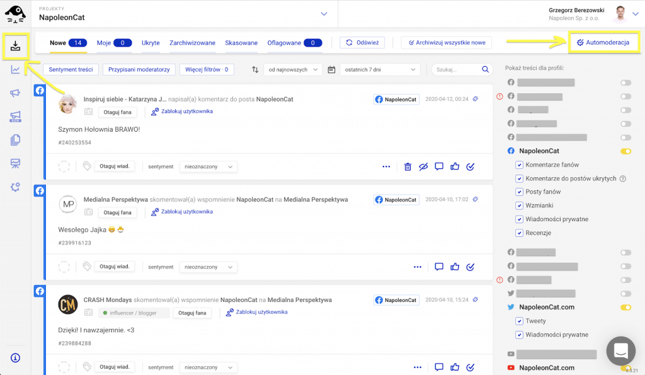This screenshot has width=645, height=375.
Task: Expand the NapoleonCat project dropdown
Action: 324,14
